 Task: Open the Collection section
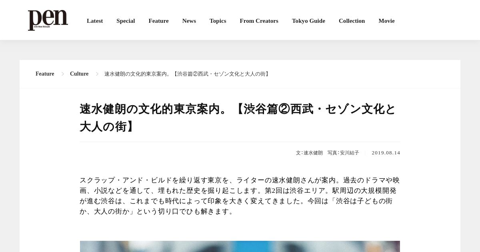pos(352,21)
